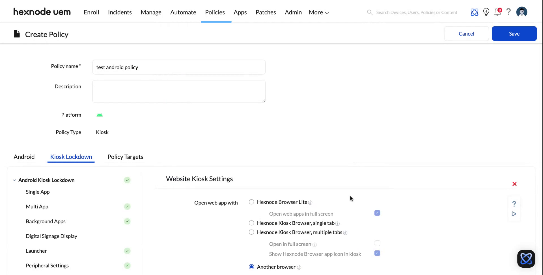Open the Patches menu item
543x275 pixels.
[266, 12]
